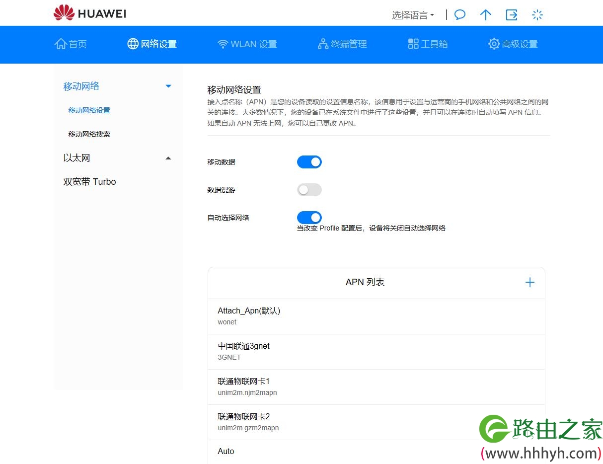
Task: Select the 联通物联网卡1 APN entry
Action: (x=377, y=387)
